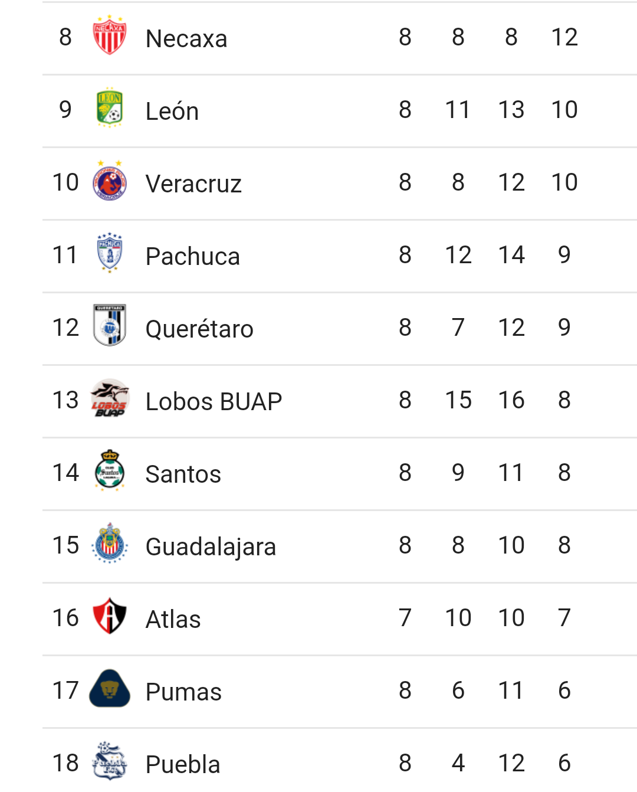The width and height of the screenshot is (637, 792).
Task: Click the Guadalajara team name
Action: (x=211, y=546)
